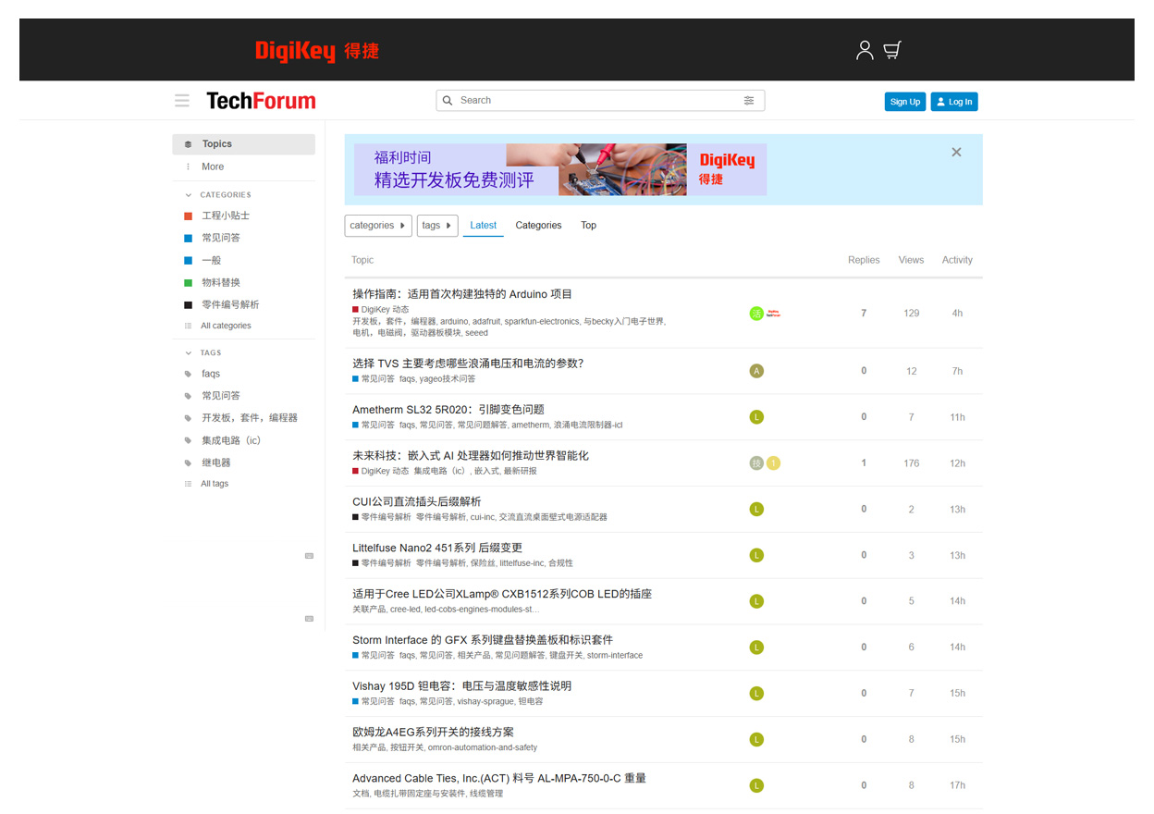Sort topics by Views column
Image resolution: width=1154 pixels, height=814 pixels.
tap(911, 260)
